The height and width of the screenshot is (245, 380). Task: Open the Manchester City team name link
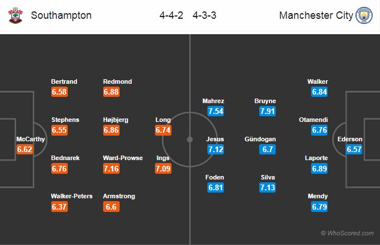(316, 15)
